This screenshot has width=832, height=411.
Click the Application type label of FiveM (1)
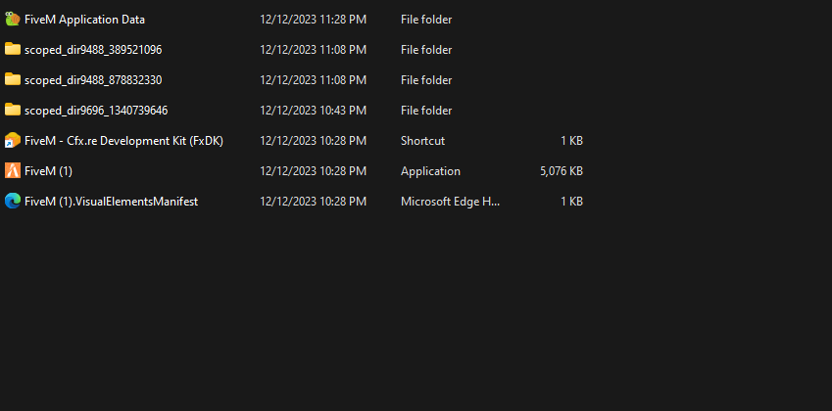tap(430, 171)
